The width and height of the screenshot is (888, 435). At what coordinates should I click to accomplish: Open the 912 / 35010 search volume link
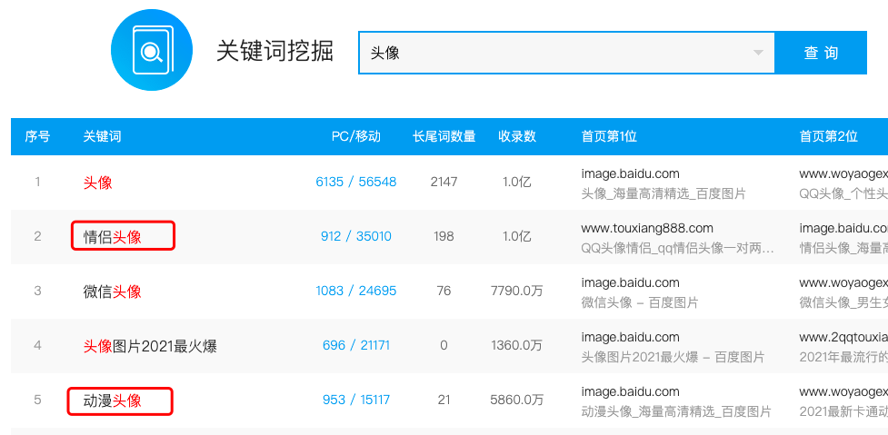[355, 236]
